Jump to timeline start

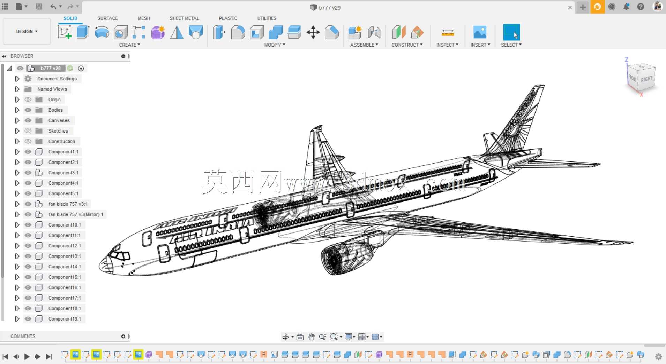(5, 357)
